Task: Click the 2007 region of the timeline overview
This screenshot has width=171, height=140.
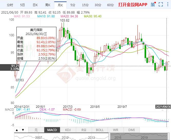Action: point(39,137)
